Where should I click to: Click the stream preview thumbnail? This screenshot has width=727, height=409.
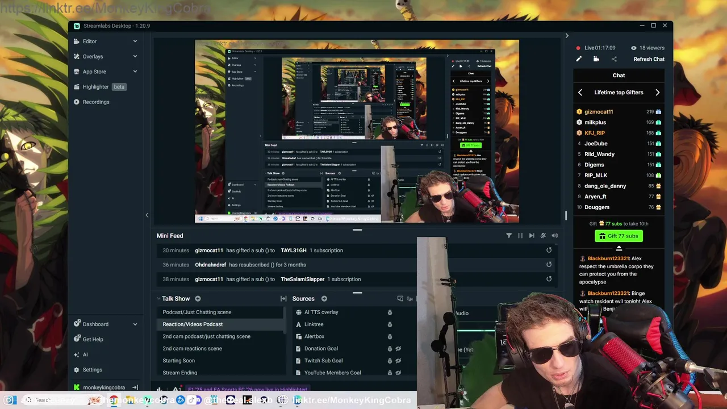(357, 131)
